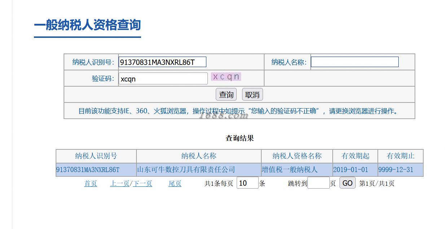Open the 首页 pagination link
Screen dimensions: 447x229
coord(91,184)
